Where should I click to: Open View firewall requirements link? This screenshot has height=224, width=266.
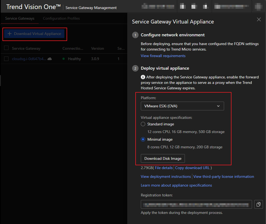pos(163,56)
